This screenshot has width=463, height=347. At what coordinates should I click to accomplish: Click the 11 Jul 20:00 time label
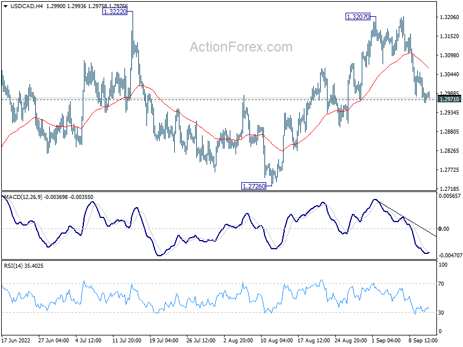click(x=127, y=340)
